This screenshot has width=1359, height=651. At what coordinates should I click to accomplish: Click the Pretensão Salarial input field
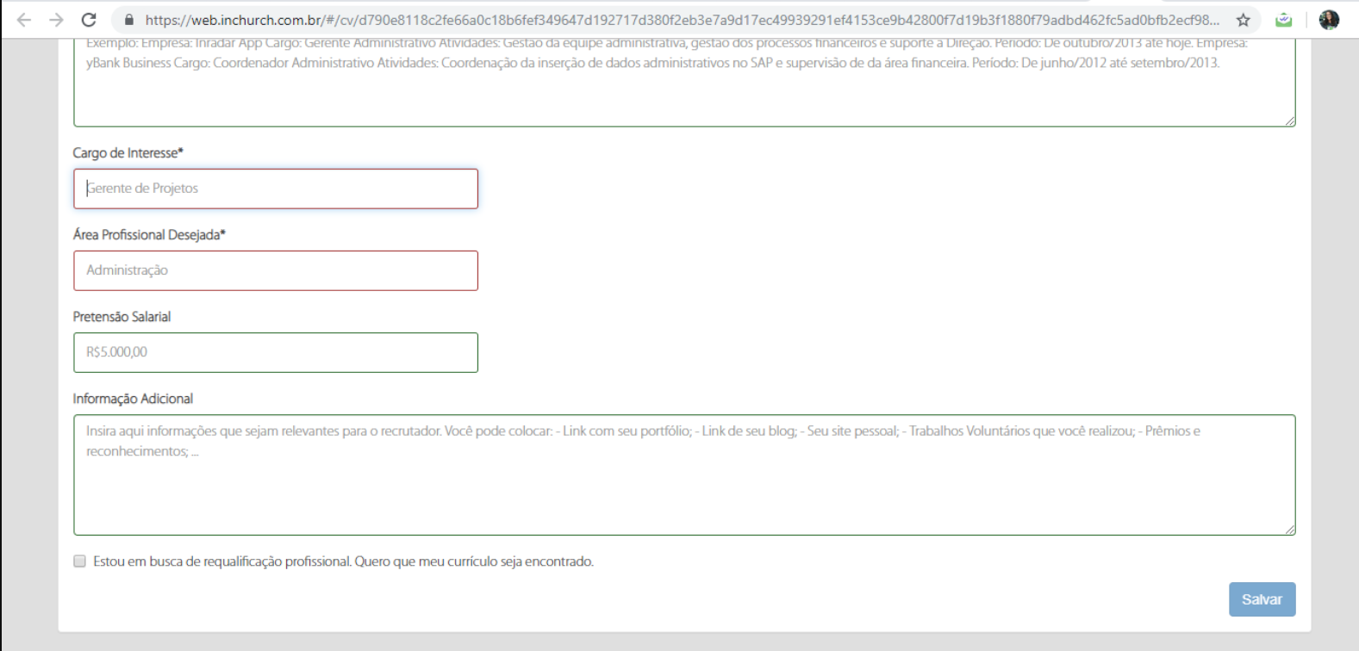(276, 352)
